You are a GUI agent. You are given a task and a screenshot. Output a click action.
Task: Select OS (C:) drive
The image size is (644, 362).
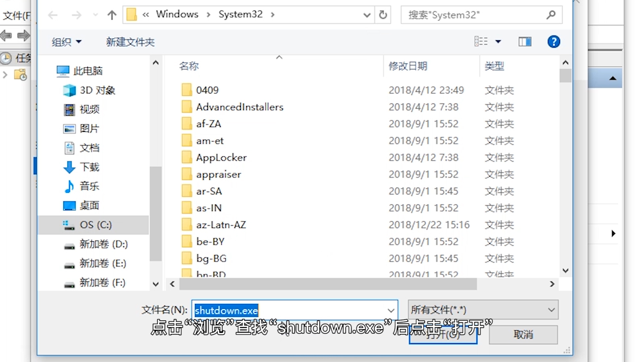[x=93, y=225]
